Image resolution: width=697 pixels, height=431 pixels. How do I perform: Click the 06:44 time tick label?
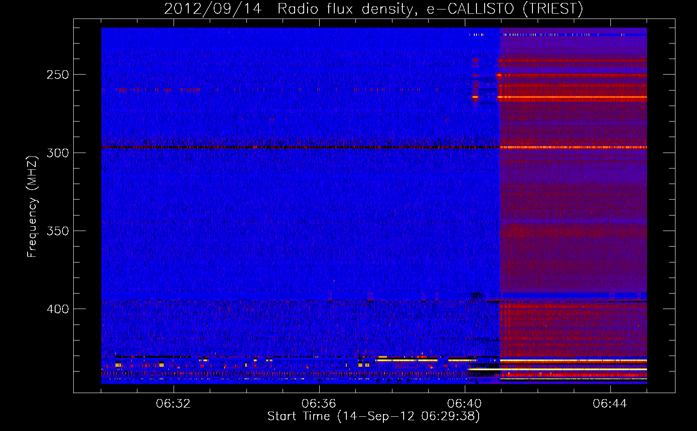pyautogui.click(x=610, y=404)
